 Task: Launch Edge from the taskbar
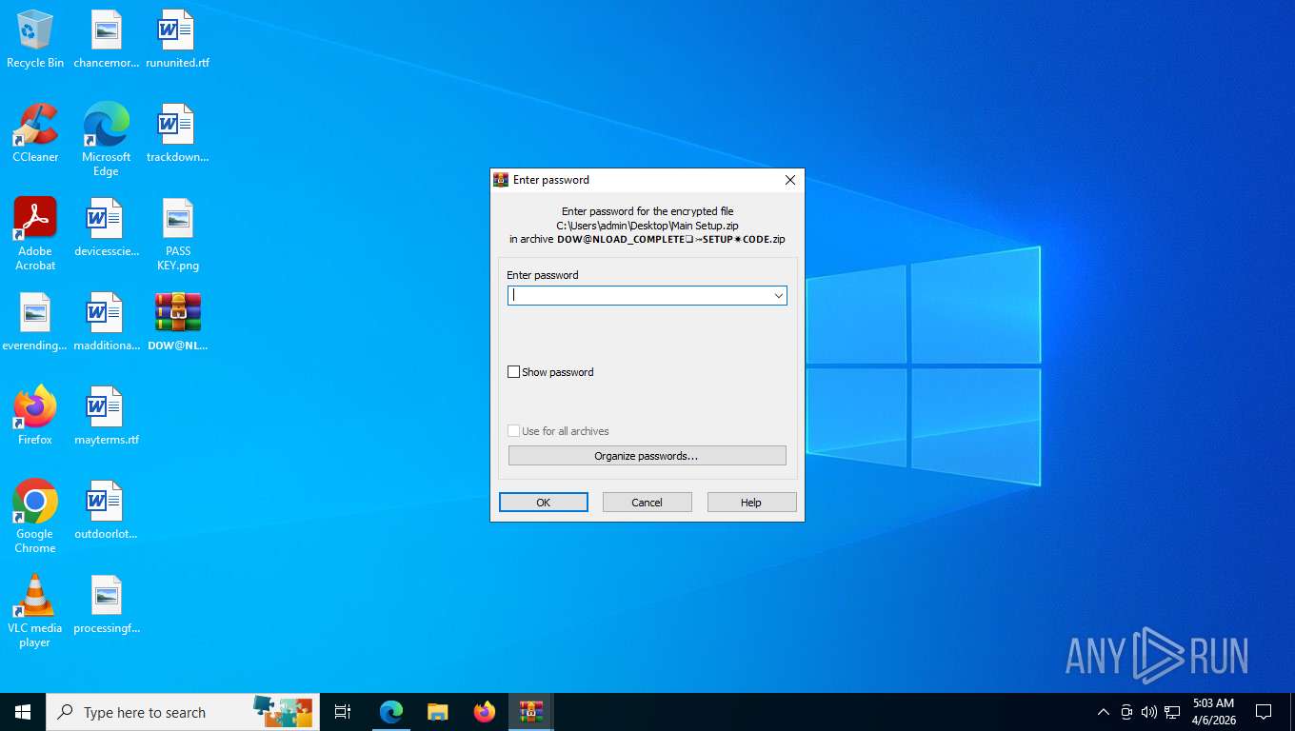(391, 712)
